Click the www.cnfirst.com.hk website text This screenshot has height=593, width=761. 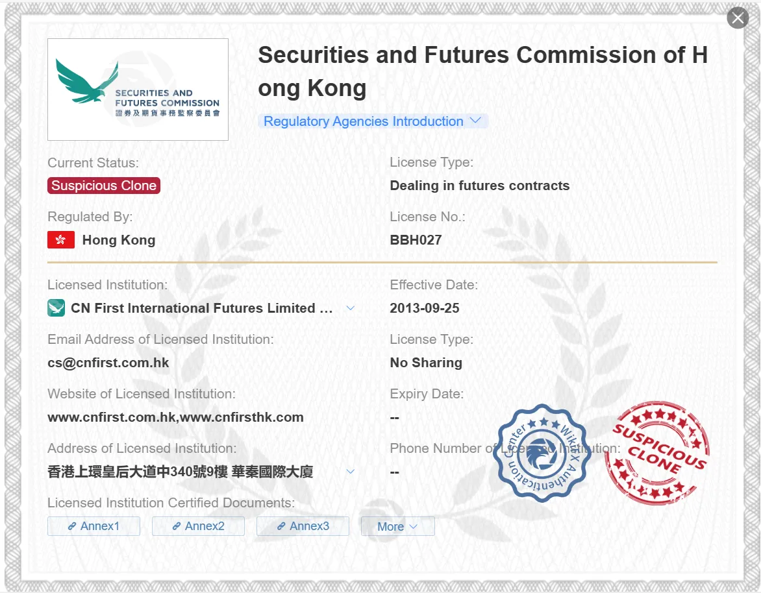[112, 417]
